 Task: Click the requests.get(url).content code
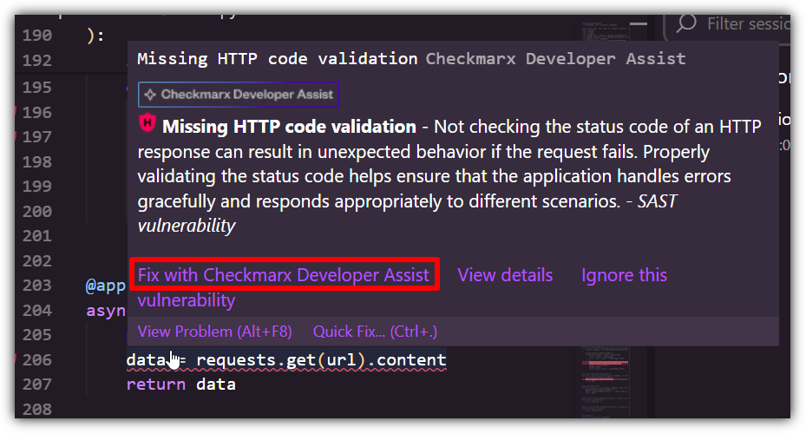pos(321,360)
